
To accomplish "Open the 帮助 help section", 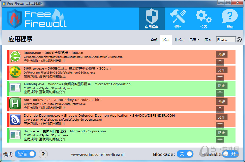I will [230, 19].
